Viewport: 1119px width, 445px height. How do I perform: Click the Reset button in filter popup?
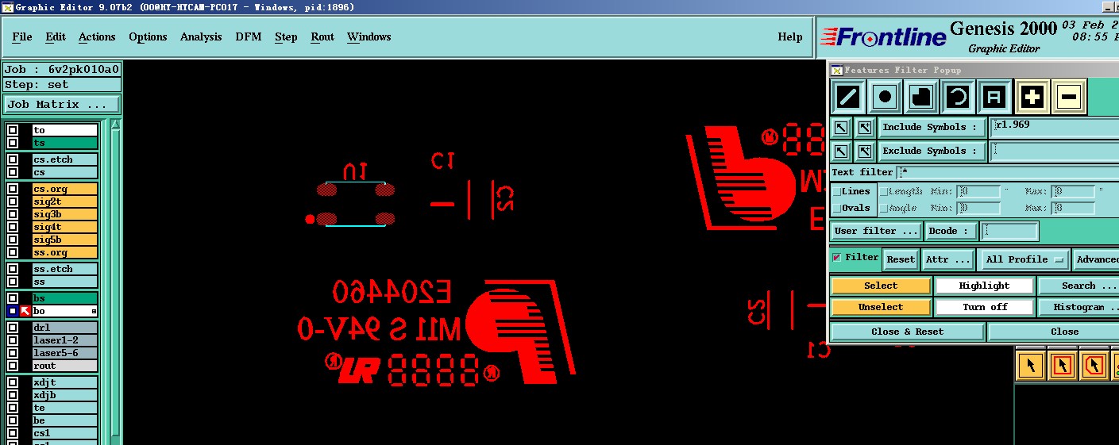pyautogui.click(x=901, y=259)
